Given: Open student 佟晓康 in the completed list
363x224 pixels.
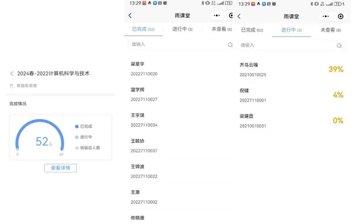Looking at the screenshot, I should click(x=137, y=218).
